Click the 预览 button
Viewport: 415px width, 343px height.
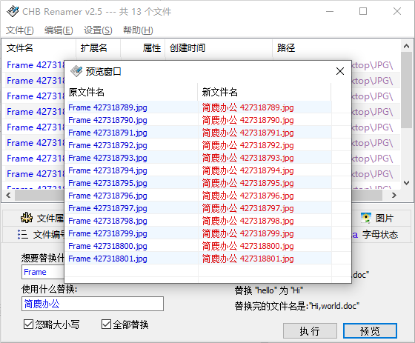click(370, 330)
